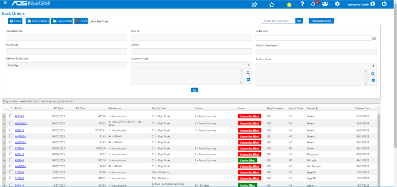Click the Delivery Route Code field with NorthBay
Viewport: 397px width, 187px height.
point(67,65)
